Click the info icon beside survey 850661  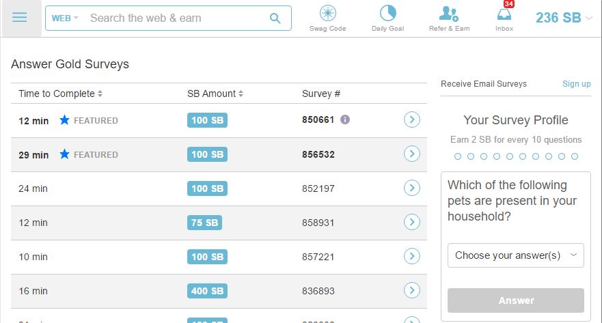[345, 120]
